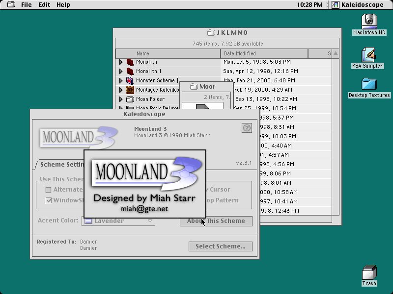This screenshot has width=393, height=294.
Task: Select the Monolith folder icon
Action: [x=130, y=62]
